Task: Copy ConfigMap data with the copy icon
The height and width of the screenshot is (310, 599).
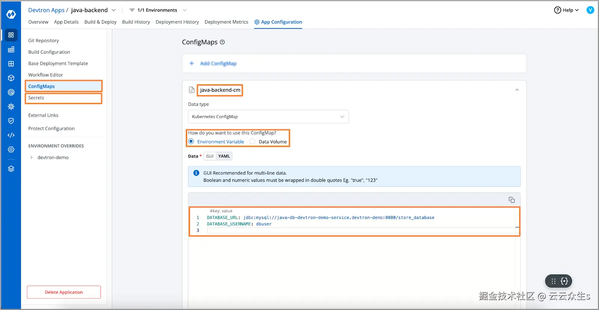Action: pyautogui.click(x=511, y=200)
